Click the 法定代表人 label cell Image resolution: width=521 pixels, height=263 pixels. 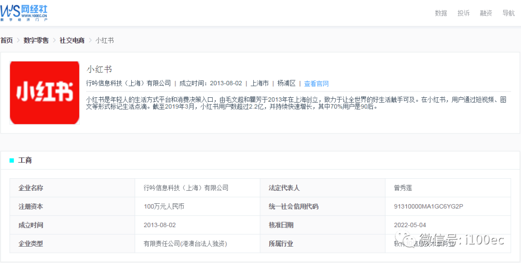coord(323,188)
